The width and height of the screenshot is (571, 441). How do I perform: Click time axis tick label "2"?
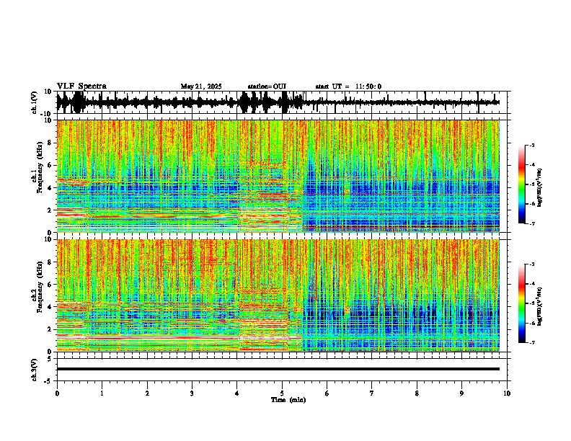click(147, 393)
